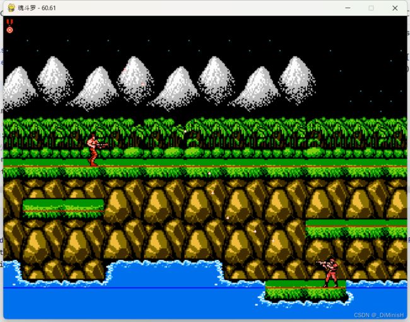The height and width of the screenshot is (322, 410).
Task: Click the grass ledge on right cliff
Action: tap(356, 229)
